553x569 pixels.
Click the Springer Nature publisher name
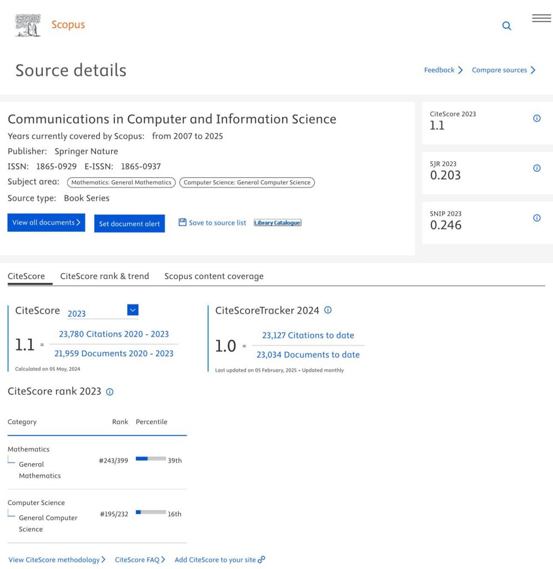click(86, 151)
